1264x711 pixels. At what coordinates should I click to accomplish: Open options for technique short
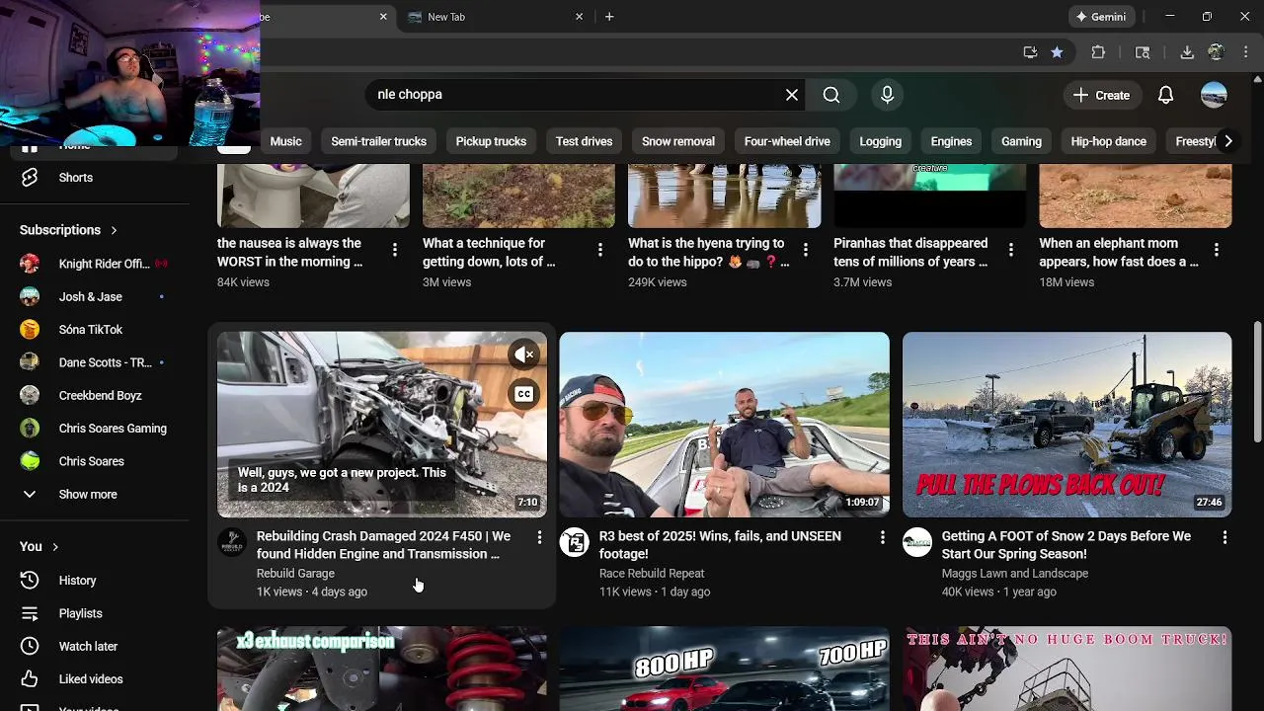click(x=600, y=251)
